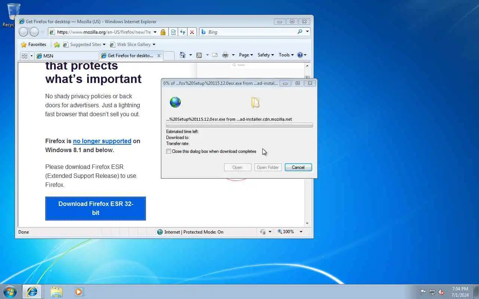The width and height of the screenshot is (479, 299).
Task: Close the Get Firefox tab
Action: pos(159,56)
